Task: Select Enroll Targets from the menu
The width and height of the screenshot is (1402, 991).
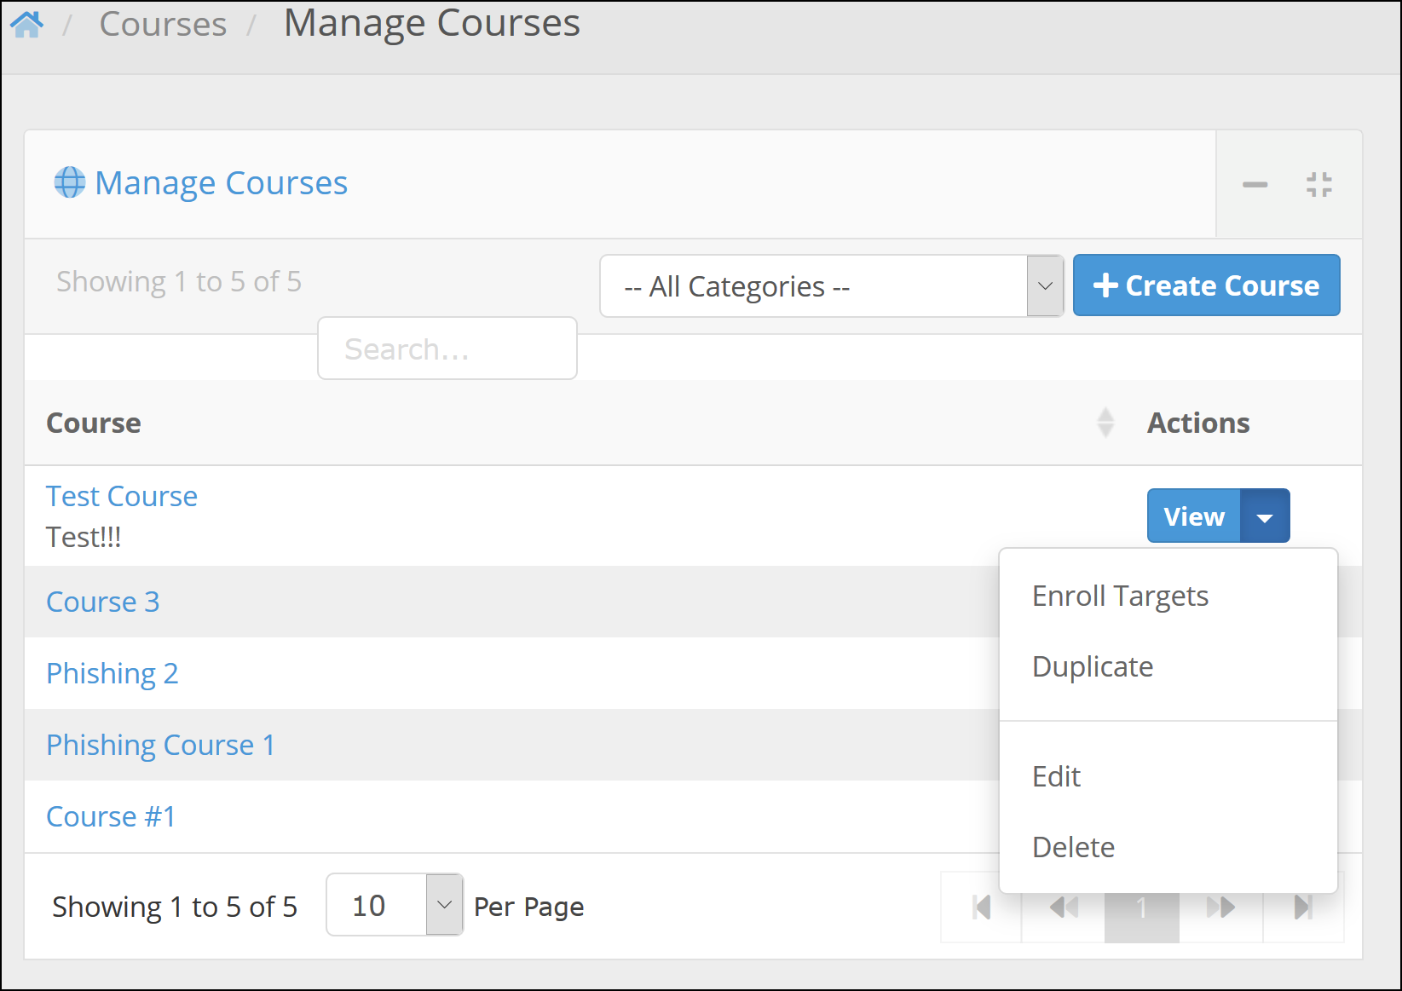Action: 1120,596
